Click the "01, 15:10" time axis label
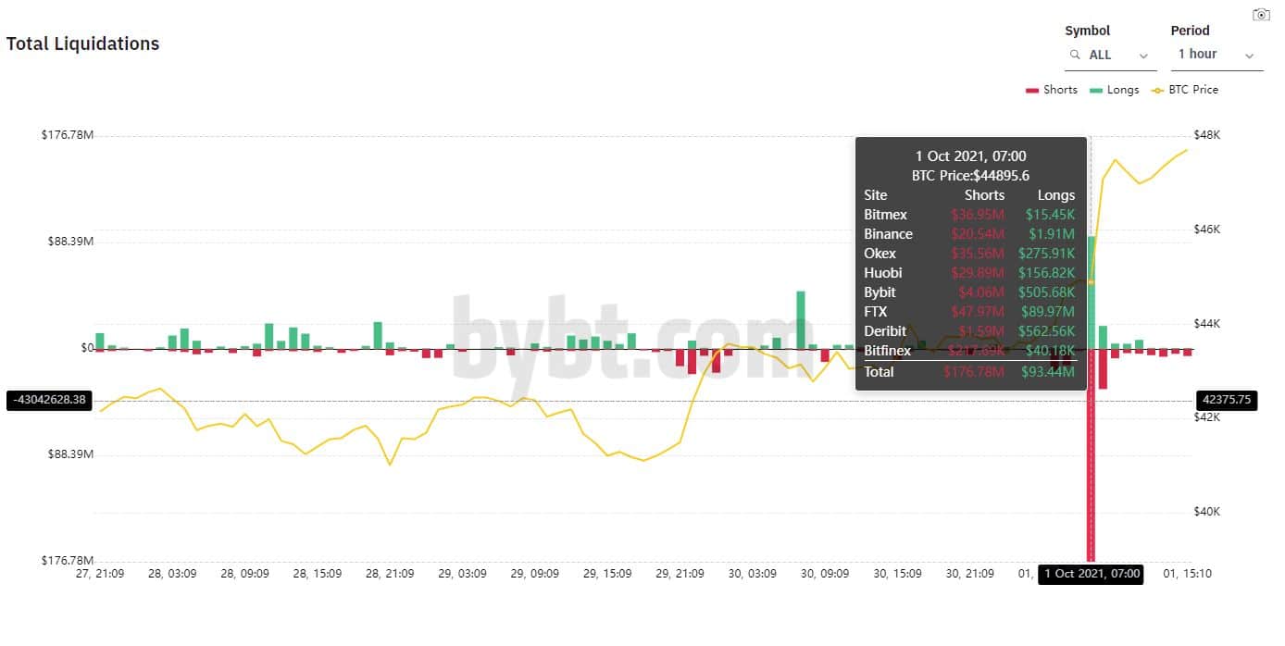This screenshot has width=1285, height=646. point(1187,574)
